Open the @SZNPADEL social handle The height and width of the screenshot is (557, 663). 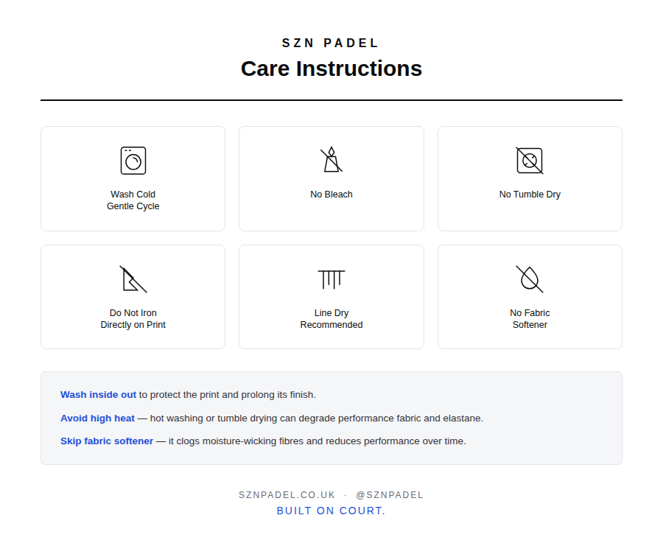pos(390,495)
